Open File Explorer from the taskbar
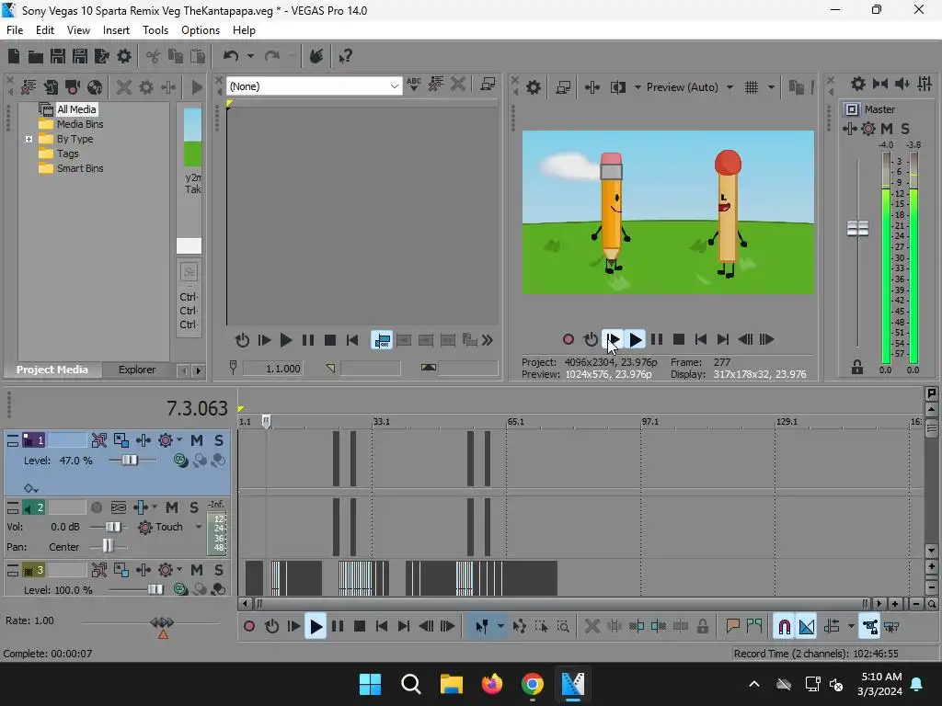 tap(452, 684)
